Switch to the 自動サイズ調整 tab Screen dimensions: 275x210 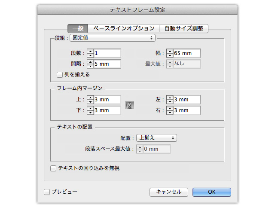pos(184,28)
